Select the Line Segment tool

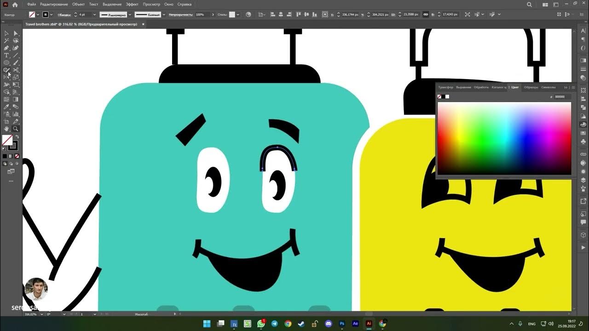coord(16,55)
